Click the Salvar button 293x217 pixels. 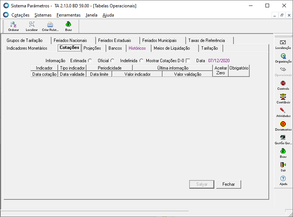201,184
